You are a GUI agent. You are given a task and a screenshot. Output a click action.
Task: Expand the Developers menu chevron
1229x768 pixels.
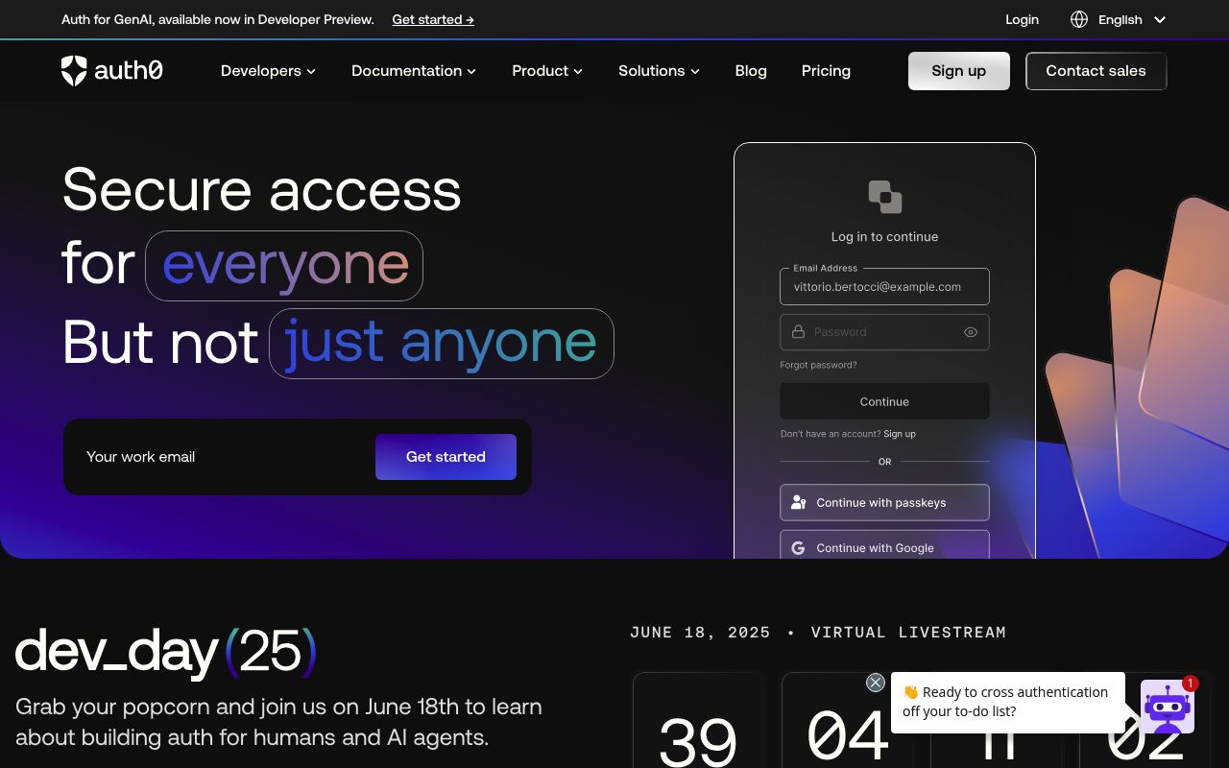coord(311,72)
